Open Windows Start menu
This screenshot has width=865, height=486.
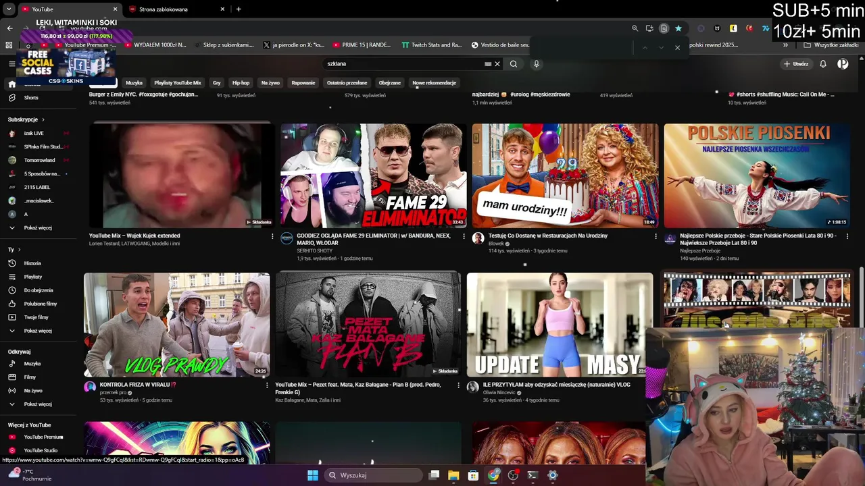point(313,475)
